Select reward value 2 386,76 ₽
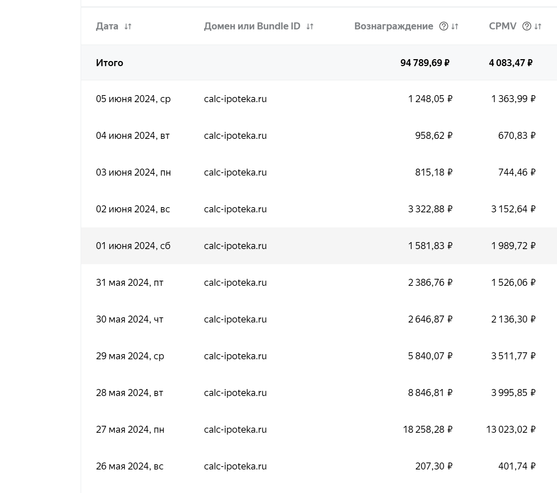The width and height of the screenshot is (557, 493). 430,283
